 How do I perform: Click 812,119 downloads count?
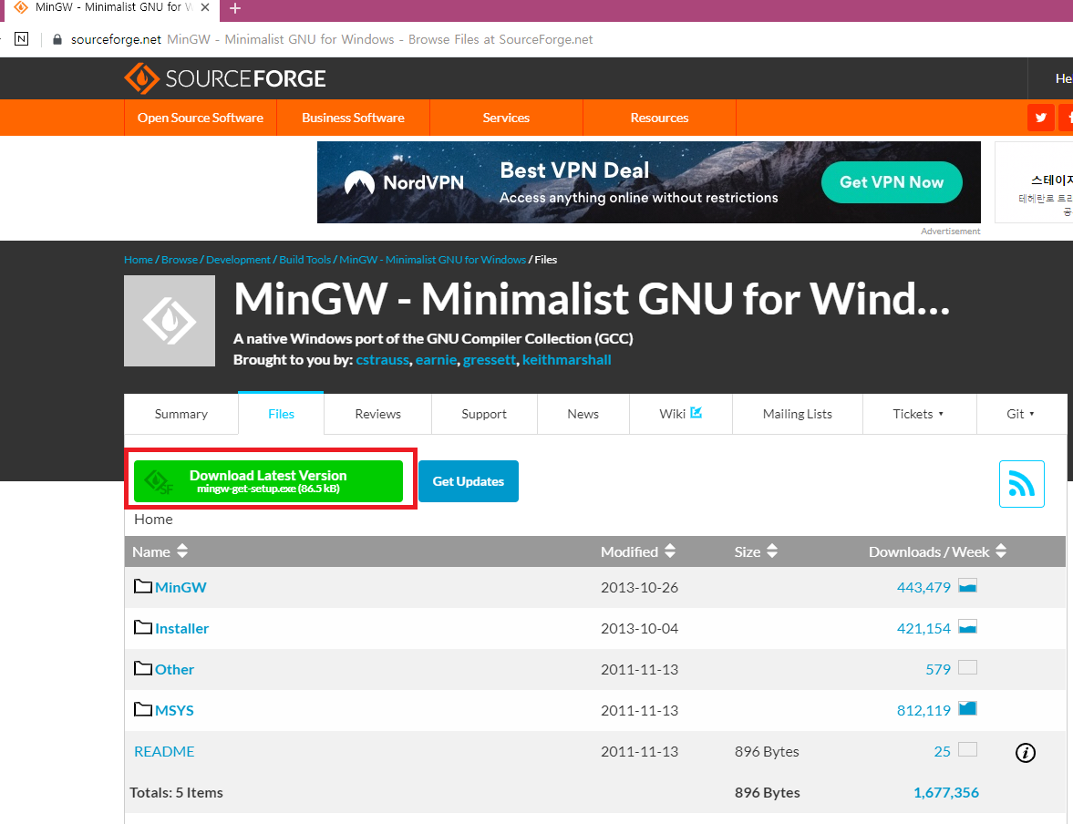coord(923,710)
